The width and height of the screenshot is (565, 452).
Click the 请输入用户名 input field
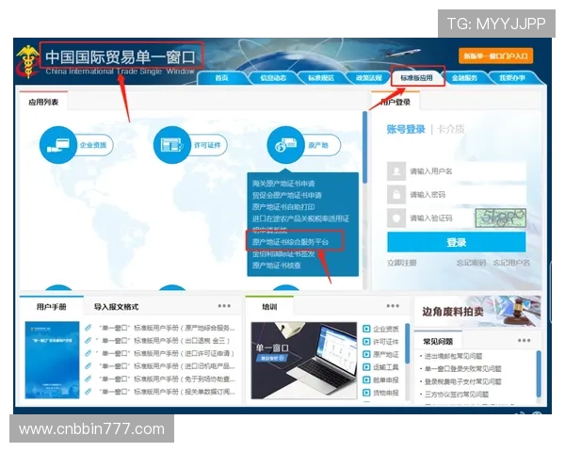(x=466, y=171)
